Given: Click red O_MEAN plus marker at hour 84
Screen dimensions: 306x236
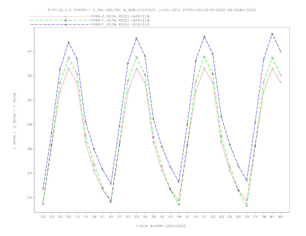Looking at the screenshot, I should click(x=280, y=83).
